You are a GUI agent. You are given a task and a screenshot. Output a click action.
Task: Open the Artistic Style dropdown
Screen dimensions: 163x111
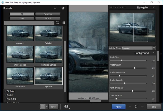pyautogui.click(x=154, y=48)
